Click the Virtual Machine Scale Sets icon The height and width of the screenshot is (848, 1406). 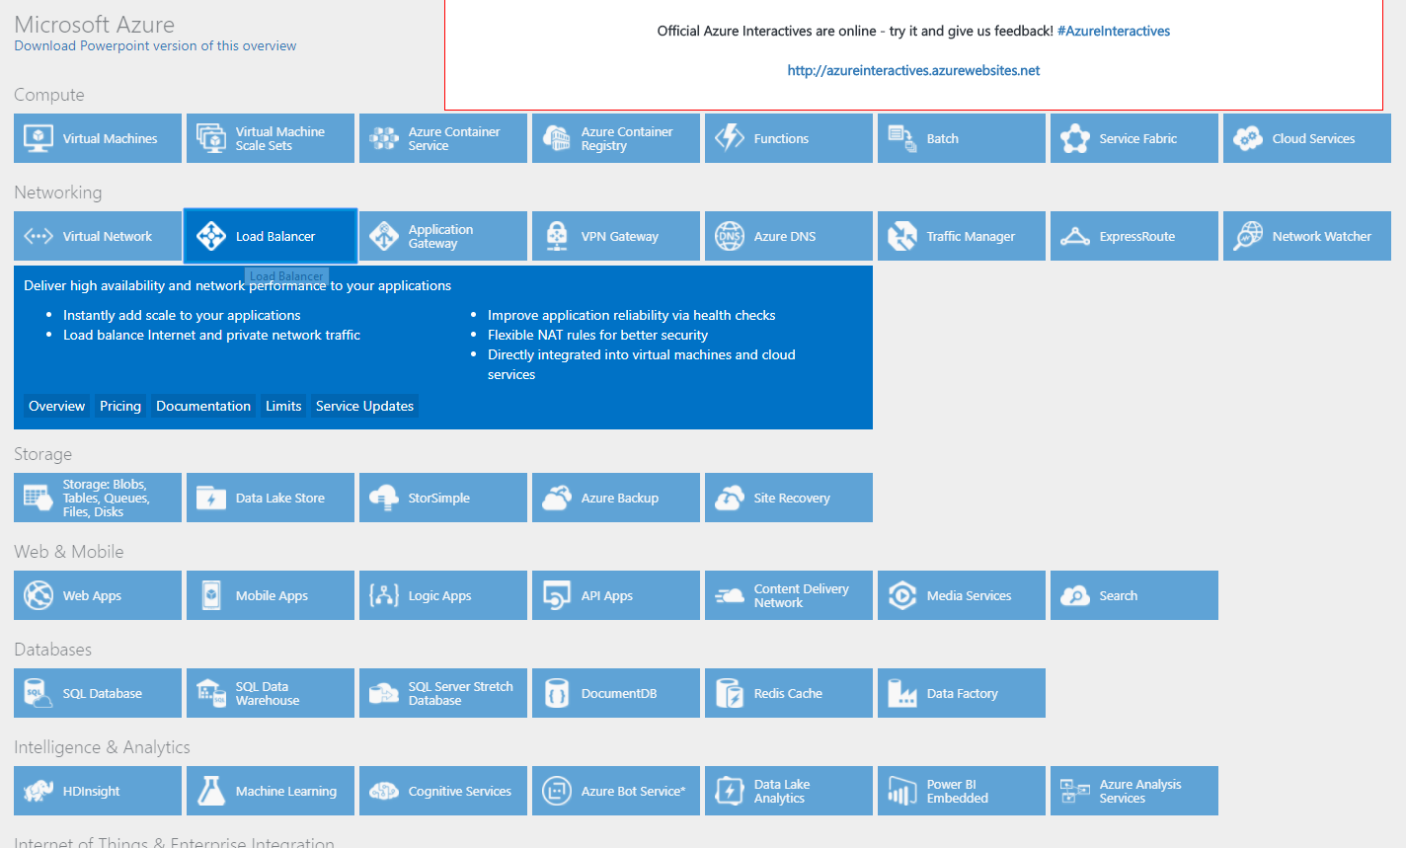(211, 138)
